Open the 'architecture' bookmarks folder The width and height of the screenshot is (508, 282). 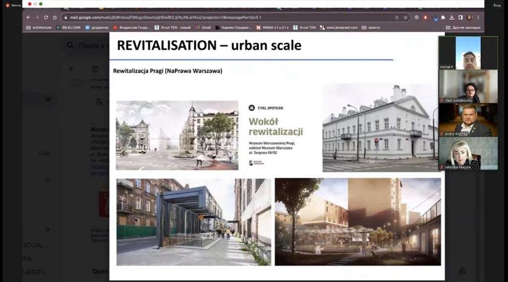point(39,27)
